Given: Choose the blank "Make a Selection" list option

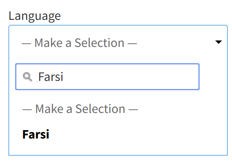Looking at the screenshot, I should (x=80, y=109).
